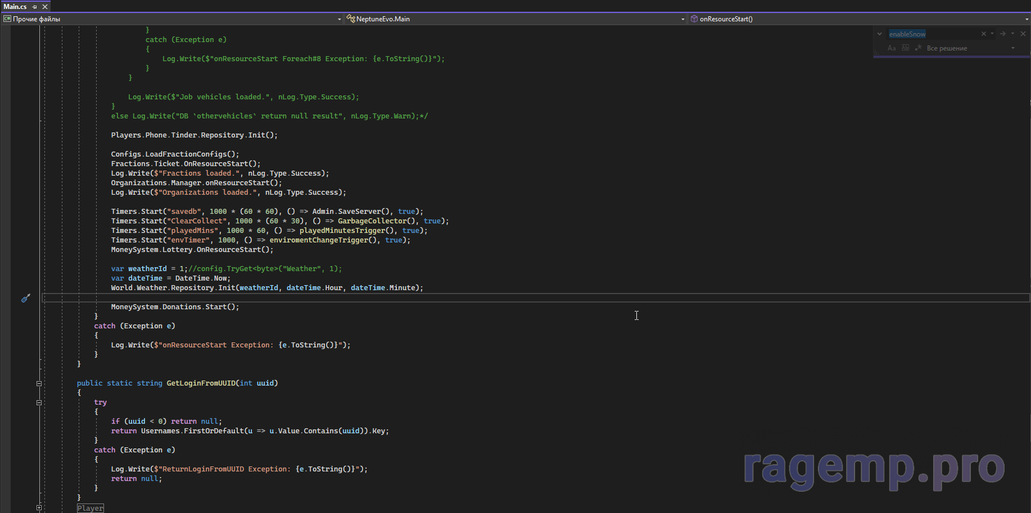Click Fractions.Ticket.OnResourceStart(); line
The image size is (1031, 513).
point(186,164)
